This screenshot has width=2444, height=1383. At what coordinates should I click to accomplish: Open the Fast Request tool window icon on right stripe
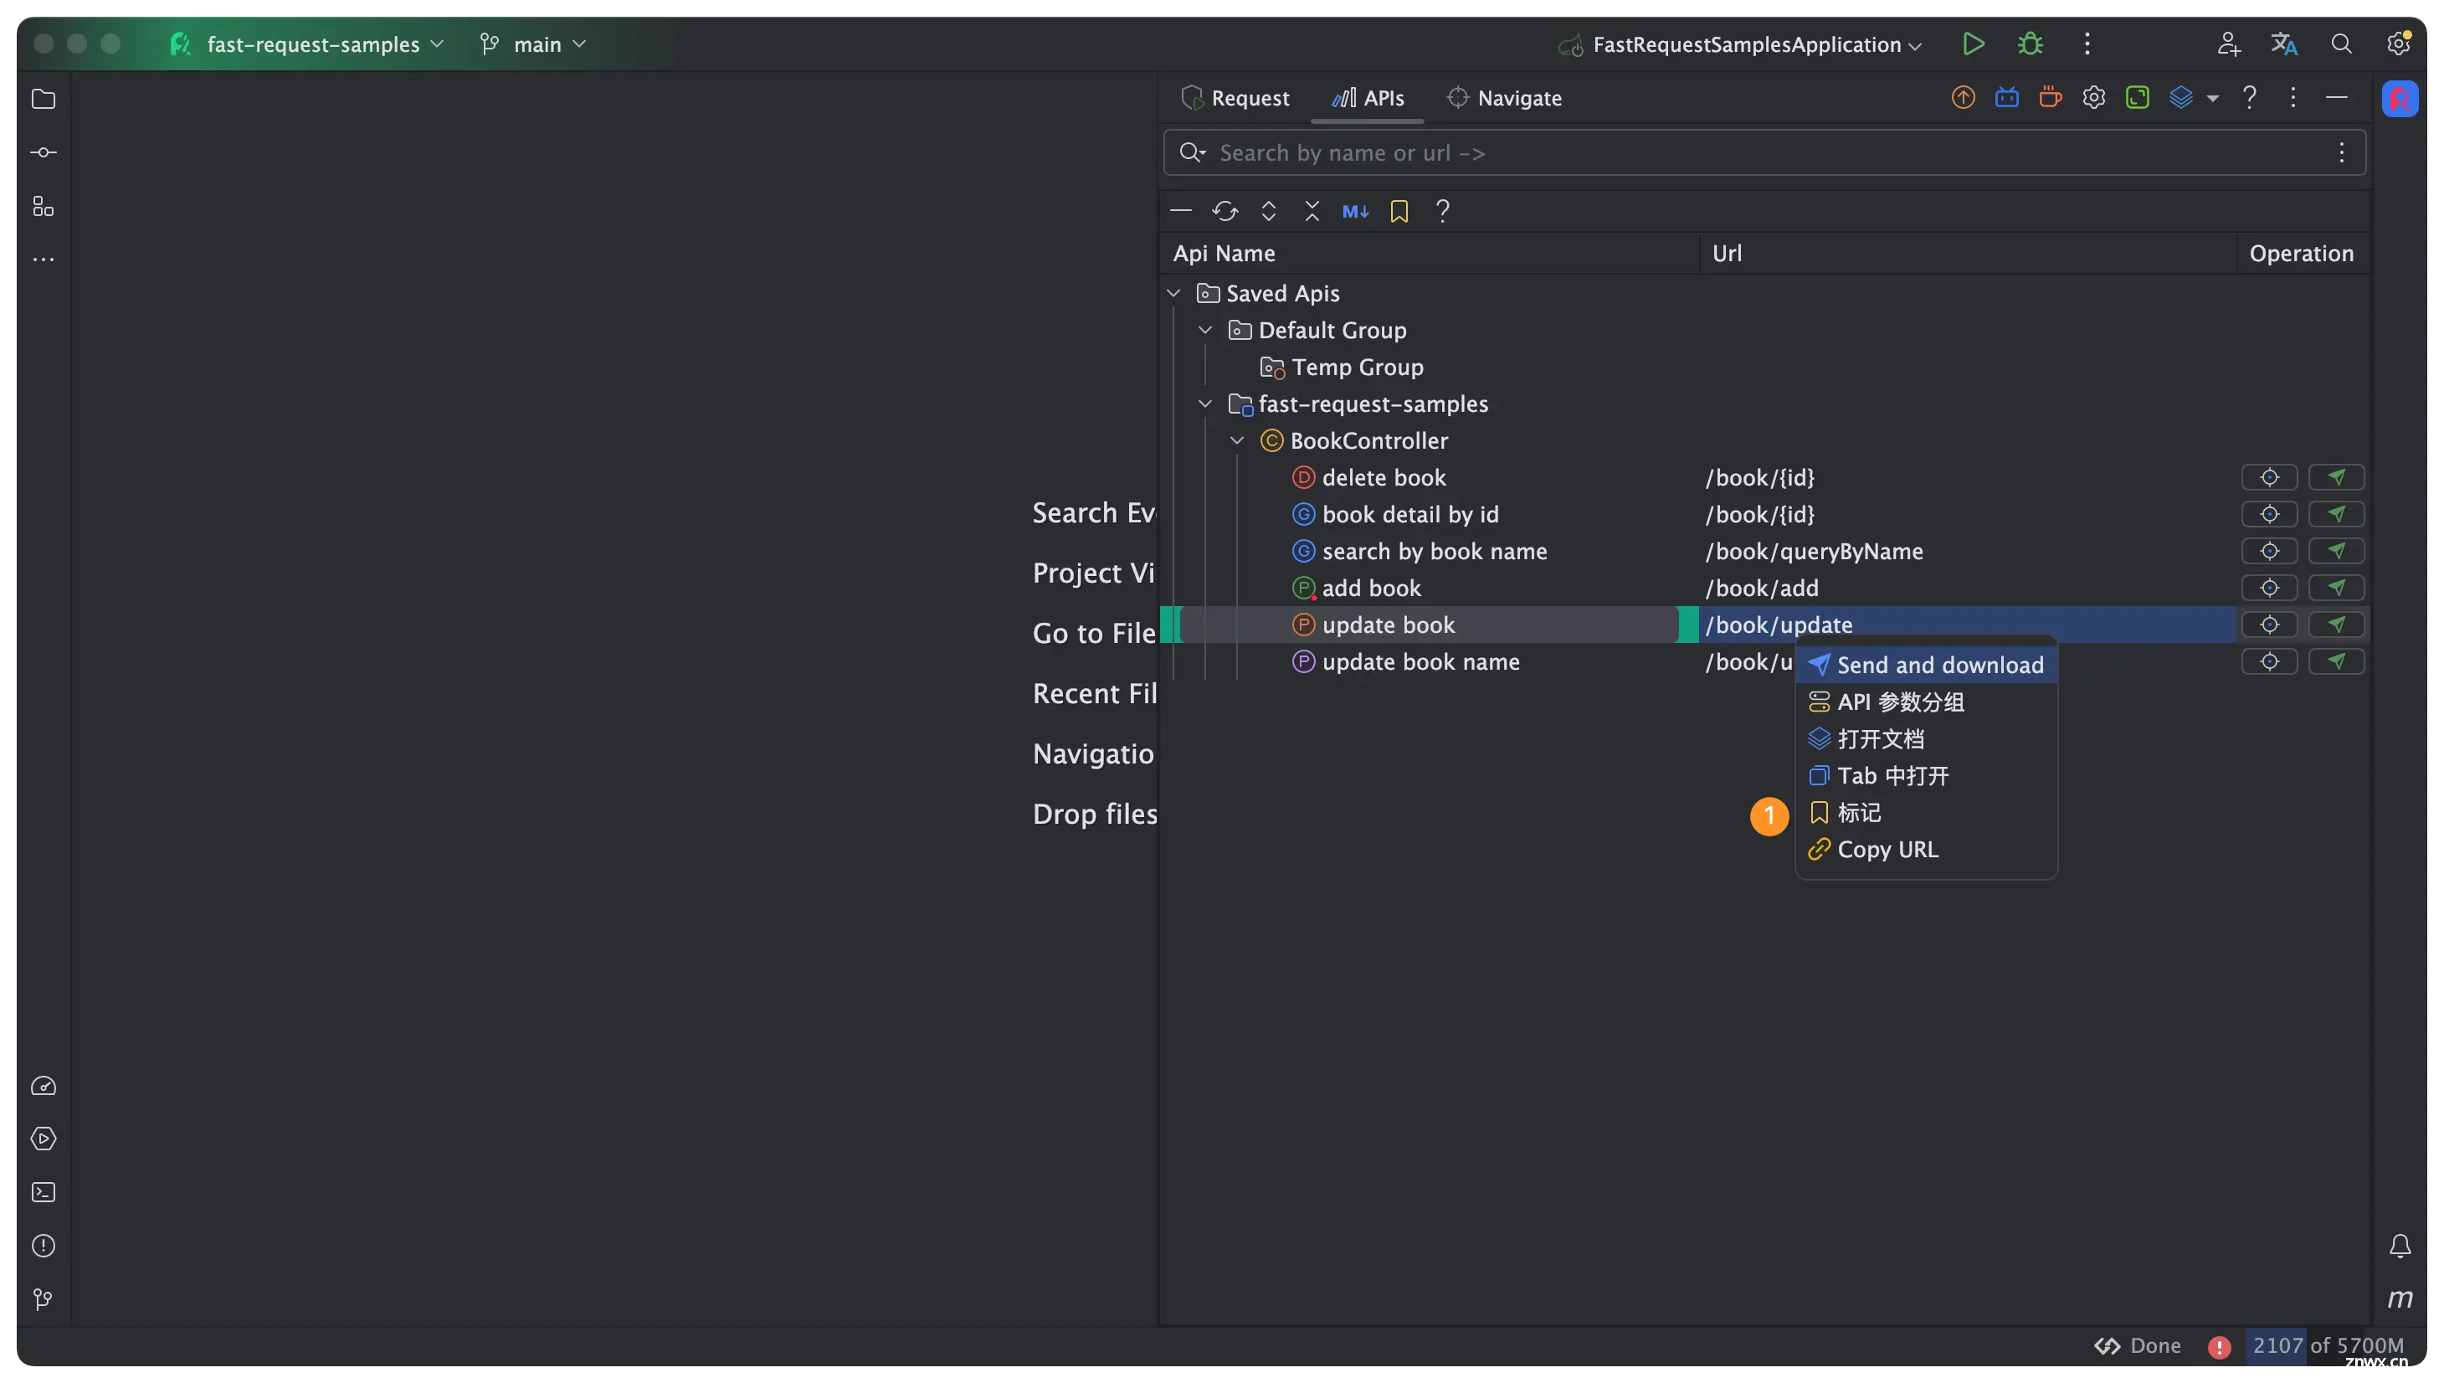tap(2400, 99)
